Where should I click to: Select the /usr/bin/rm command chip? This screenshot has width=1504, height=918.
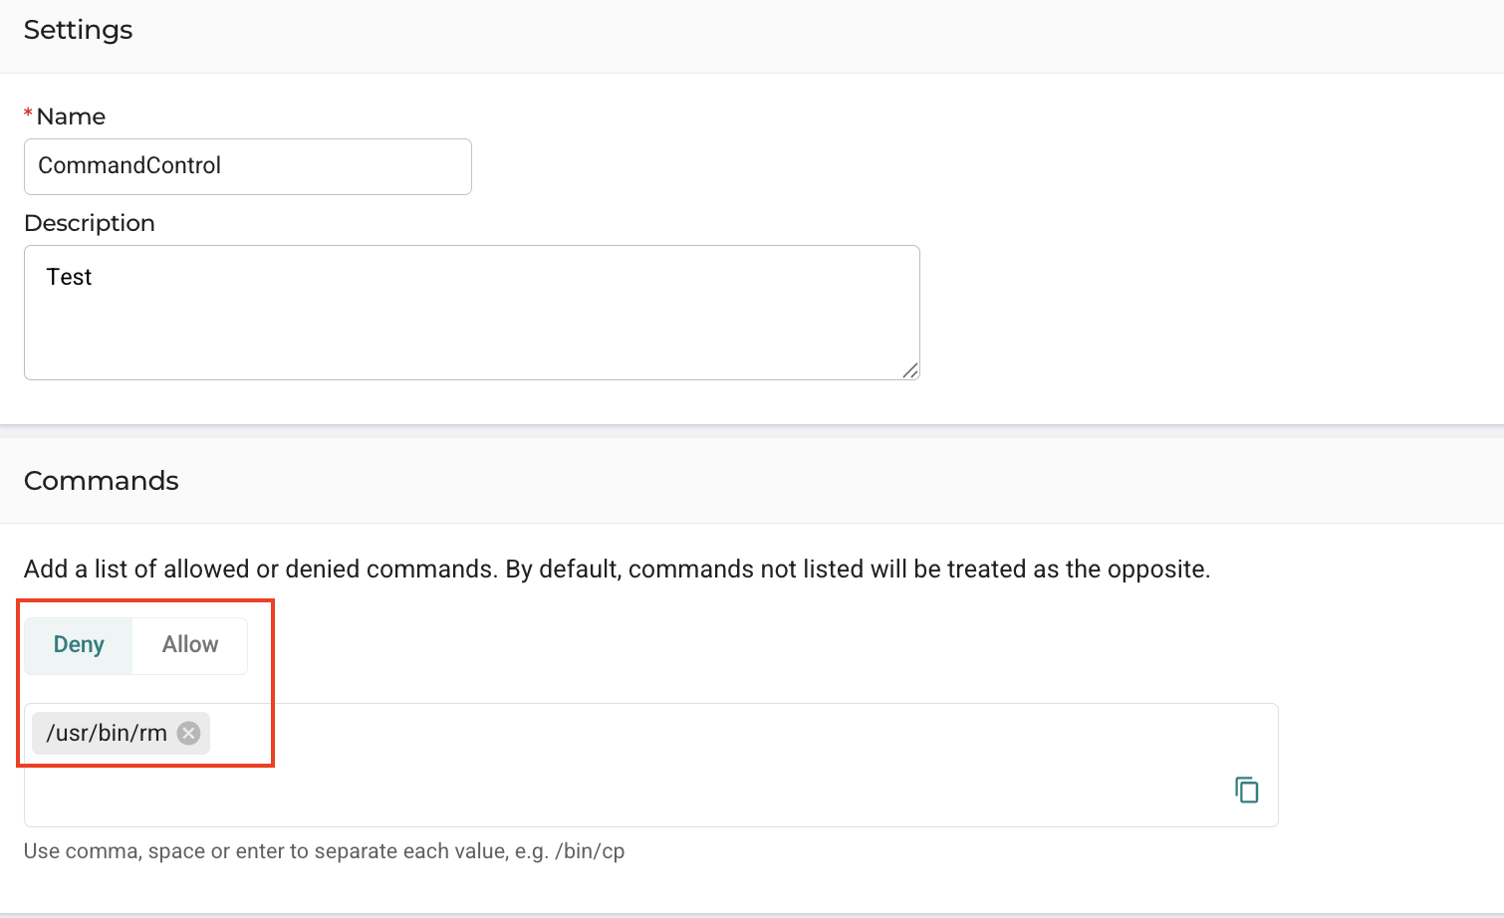(x=107, y=734)
